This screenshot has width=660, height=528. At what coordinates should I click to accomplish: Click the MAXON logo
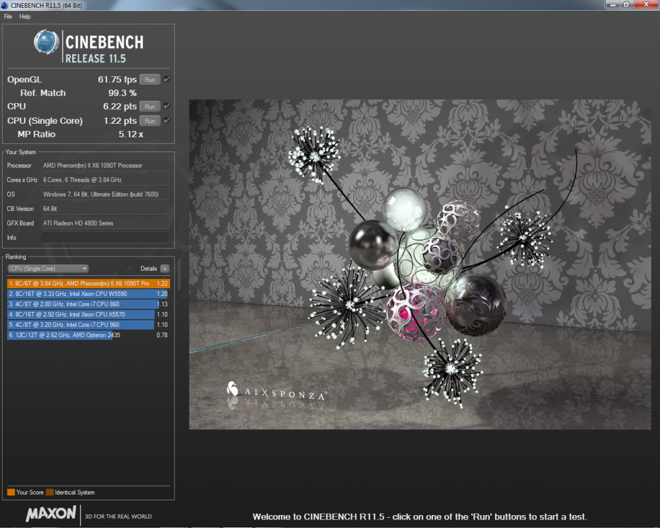[51, 514]
